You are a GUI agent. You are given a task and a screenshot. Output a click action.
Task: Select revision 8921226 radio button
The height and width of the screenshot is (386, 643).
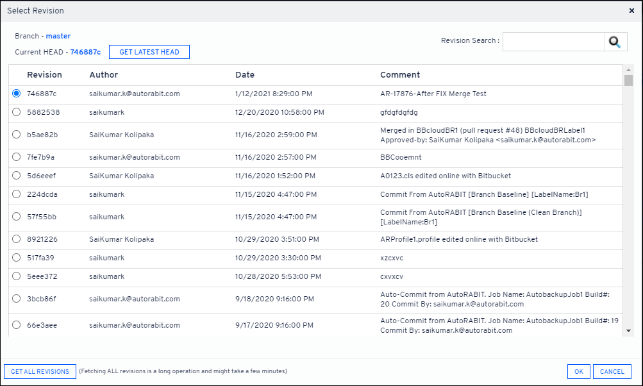tap(16, 239)
